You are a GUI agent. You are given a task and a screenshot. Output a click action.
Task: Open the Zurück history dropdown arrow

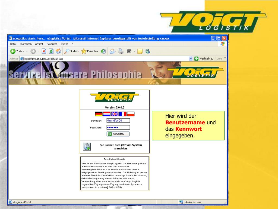coord(27,51)
